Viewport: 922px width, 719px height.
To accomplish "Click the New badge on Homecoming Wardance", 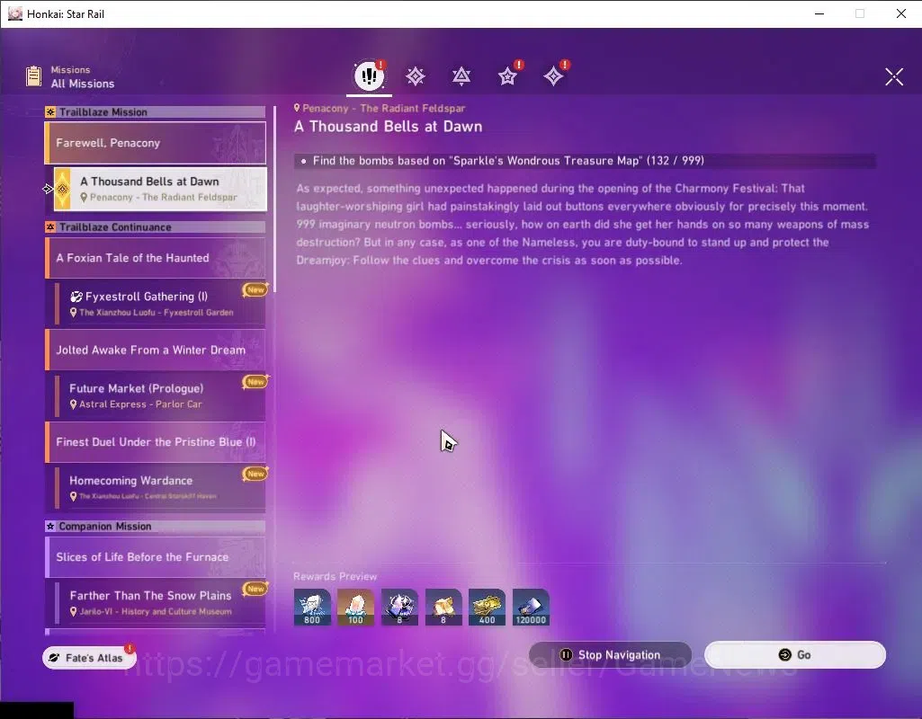I will (255, 474).
